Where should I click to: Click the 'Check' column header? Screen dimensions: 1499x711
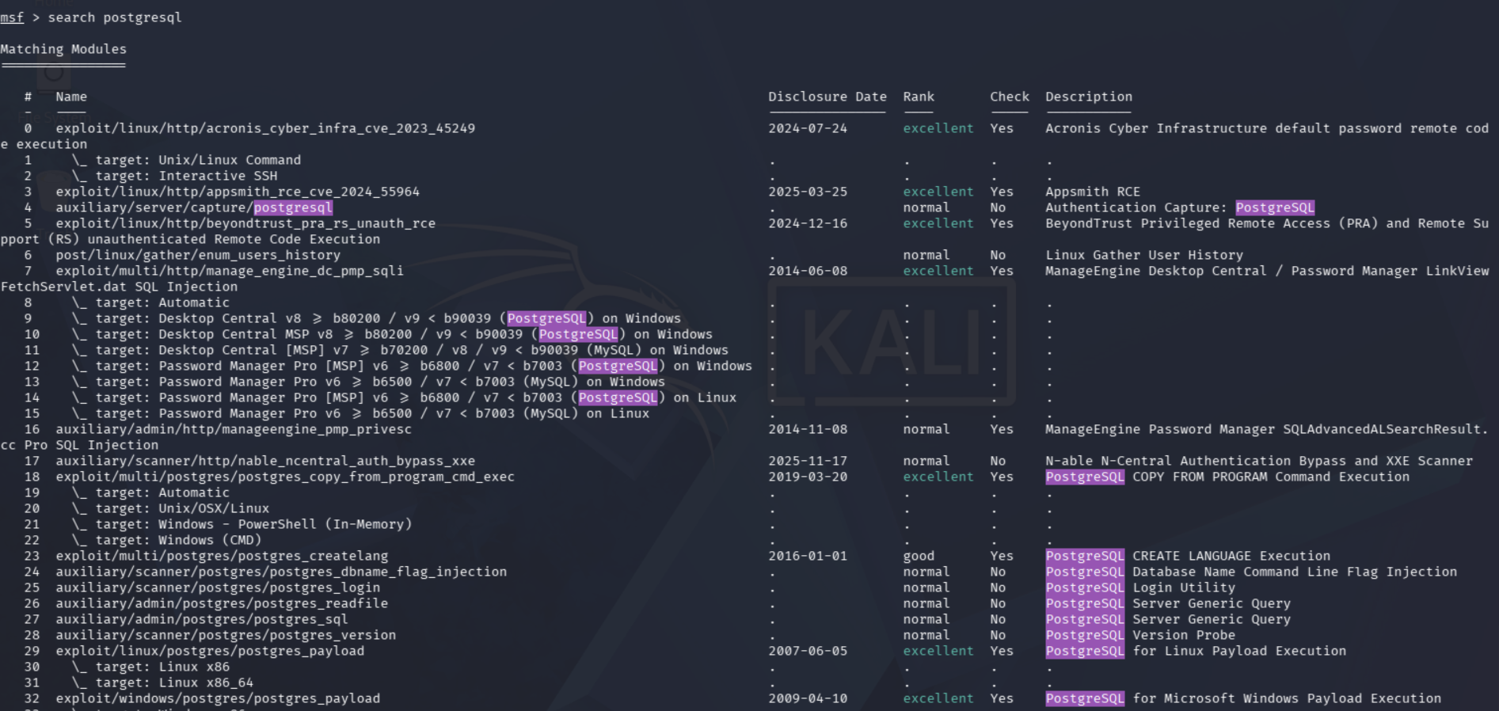click(x=1010, y=97)
